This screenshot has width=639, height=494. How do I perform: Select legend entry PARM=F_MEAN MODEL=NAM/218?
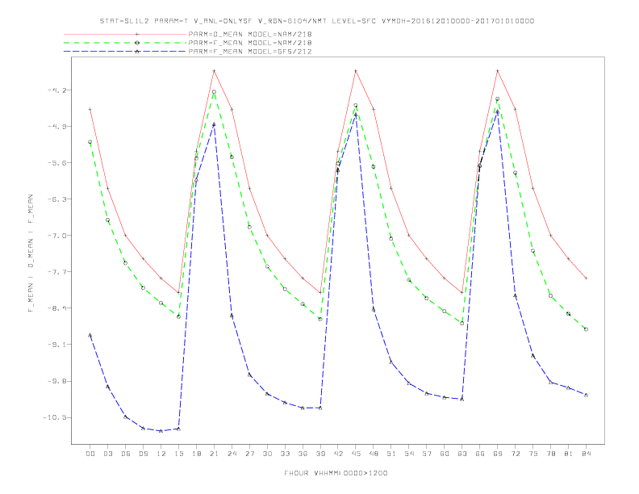click(250, 43)
